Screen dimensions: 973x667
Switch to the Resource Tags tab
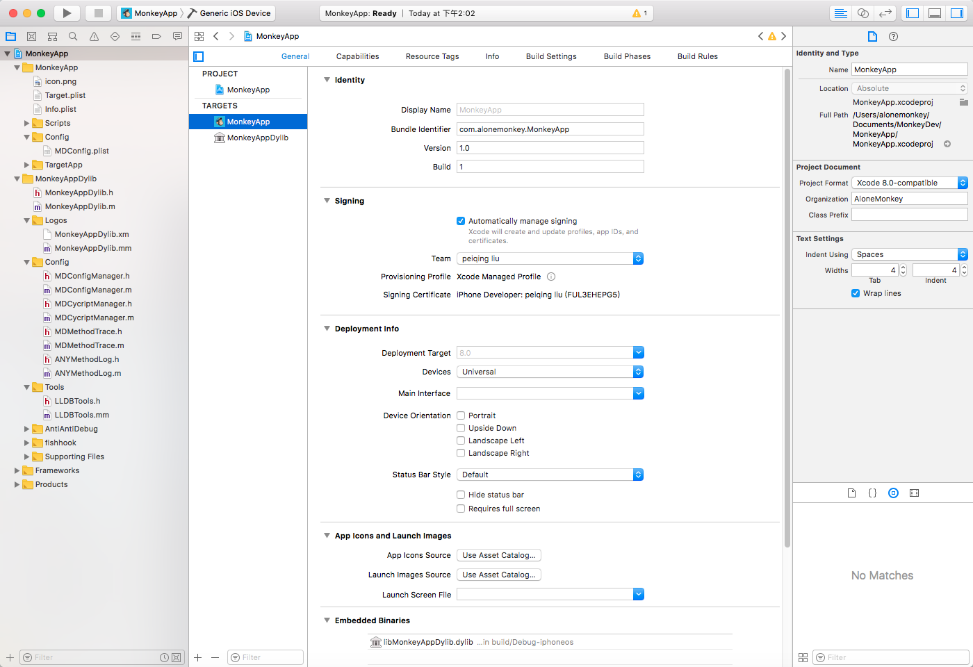432,56
